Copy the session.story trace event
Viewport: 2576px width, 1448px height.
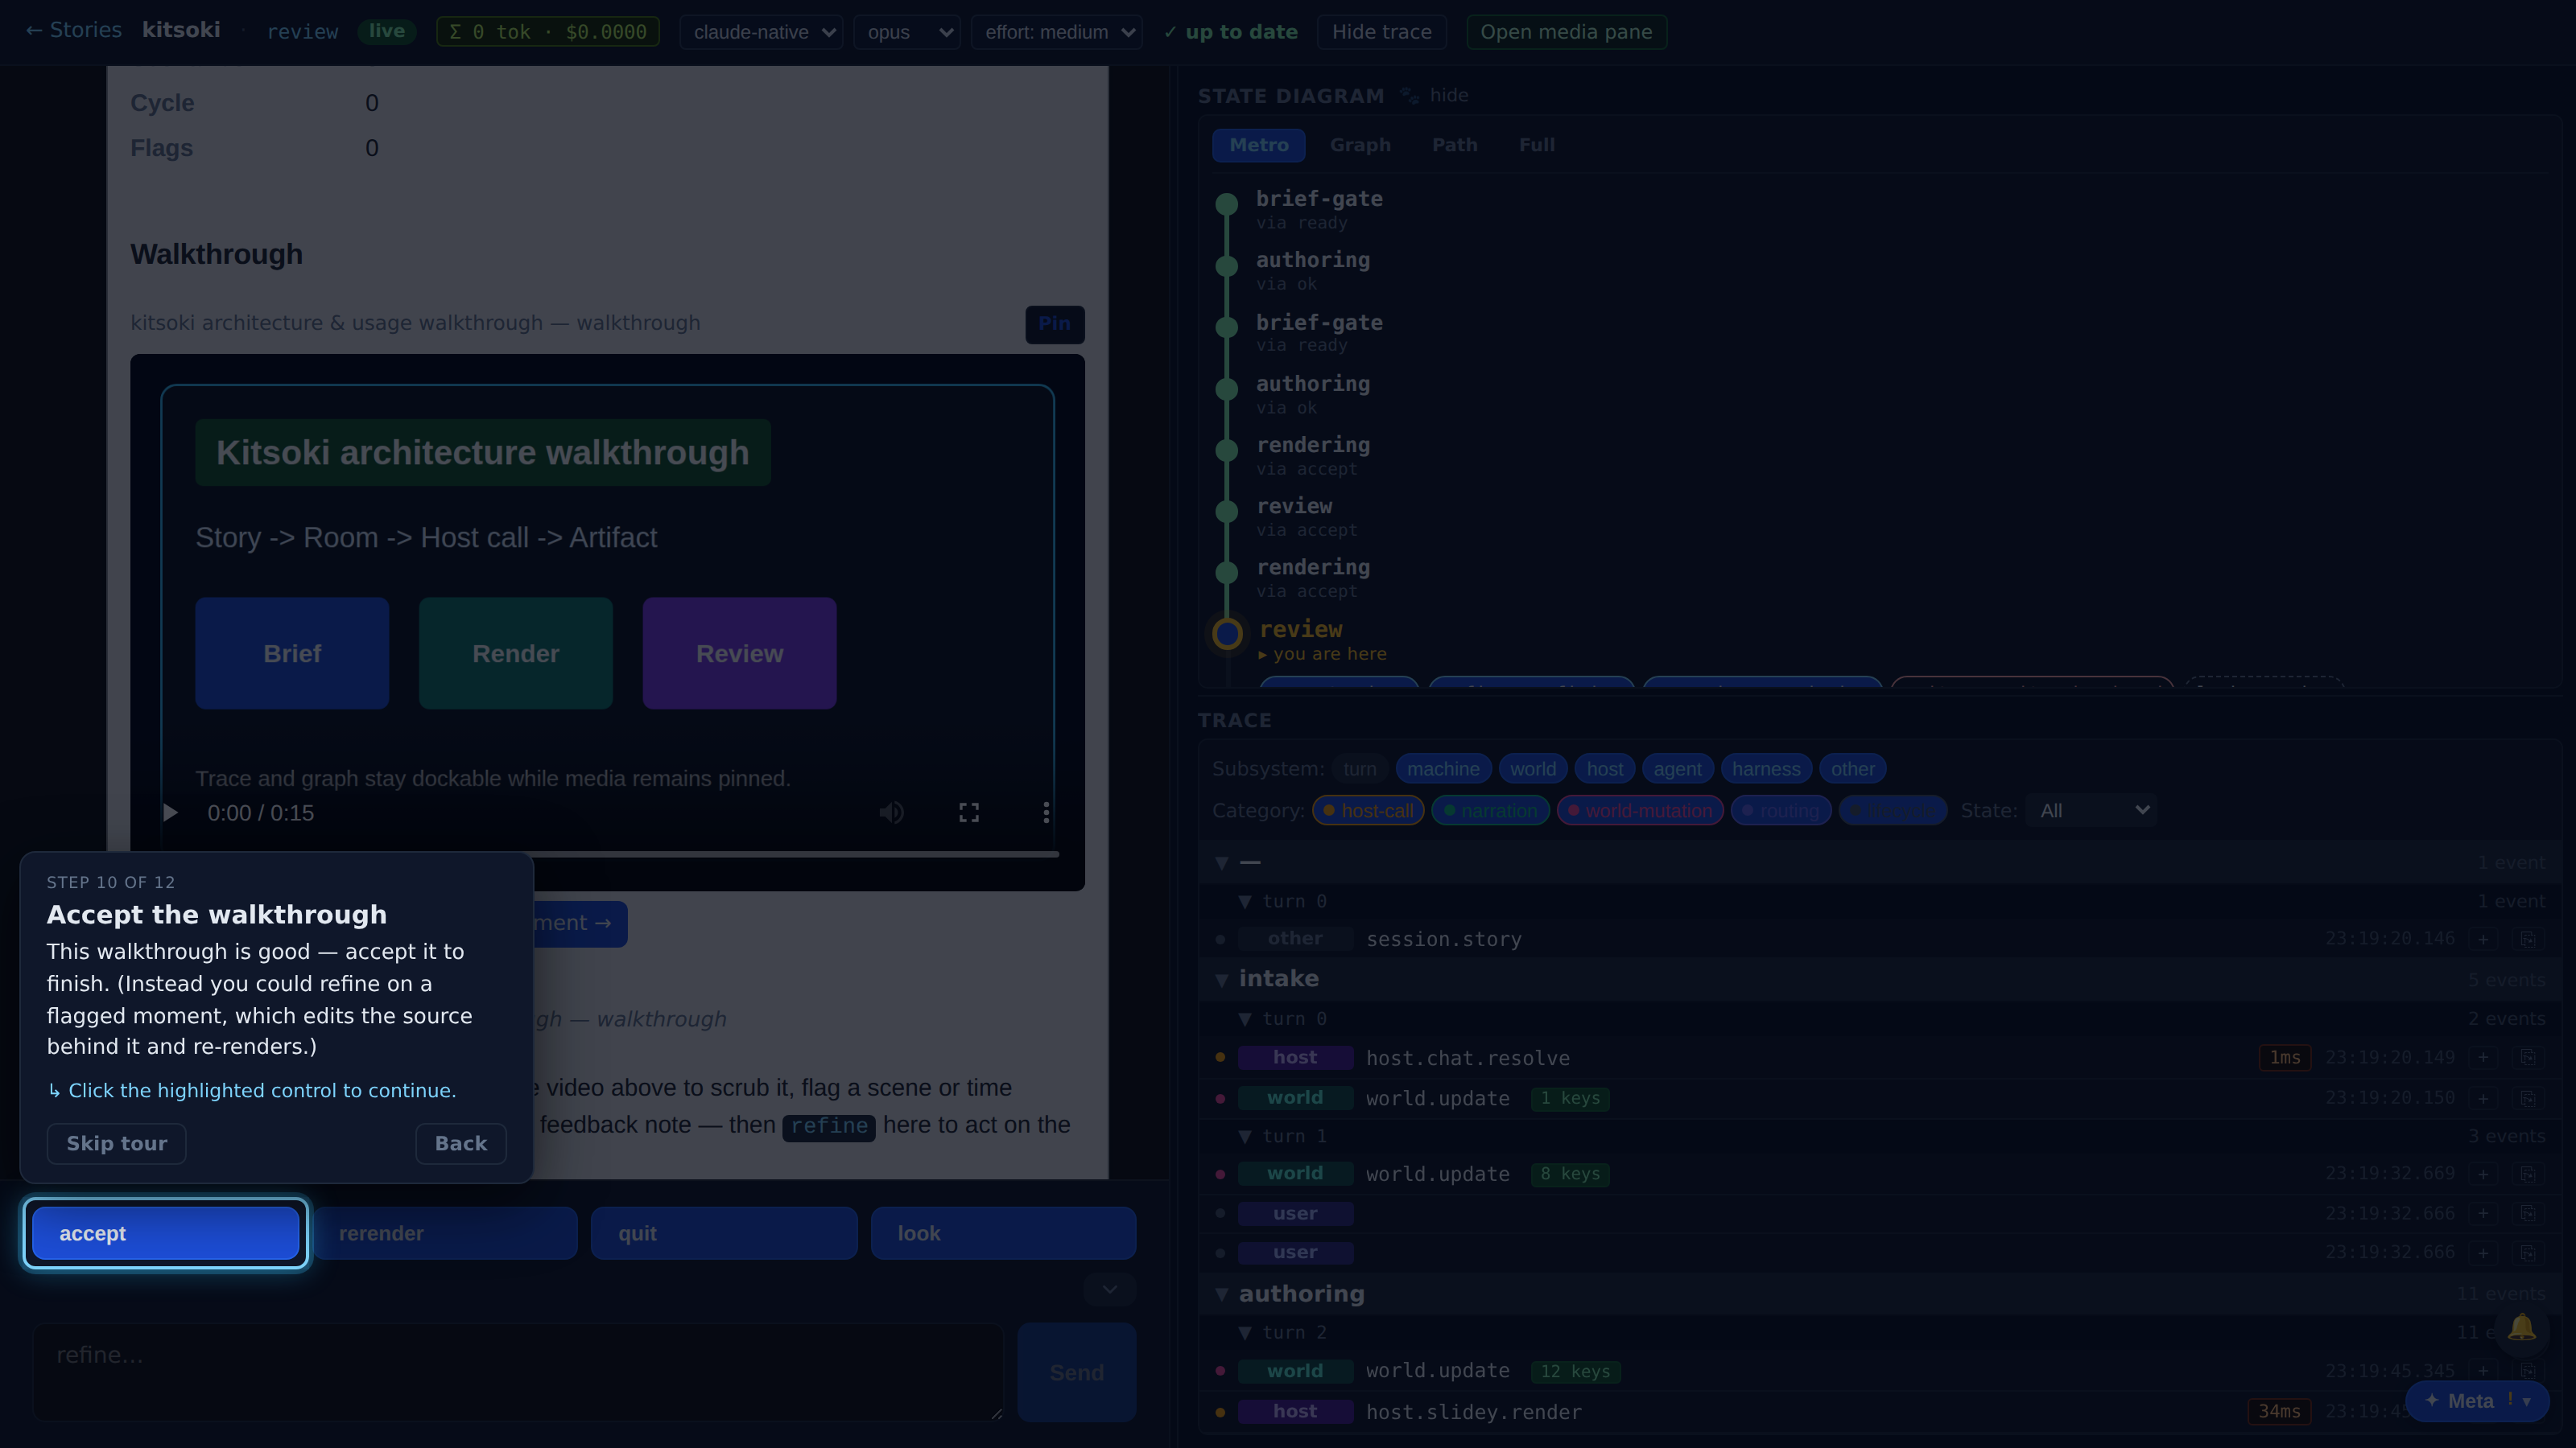(x=2527, y=940)
